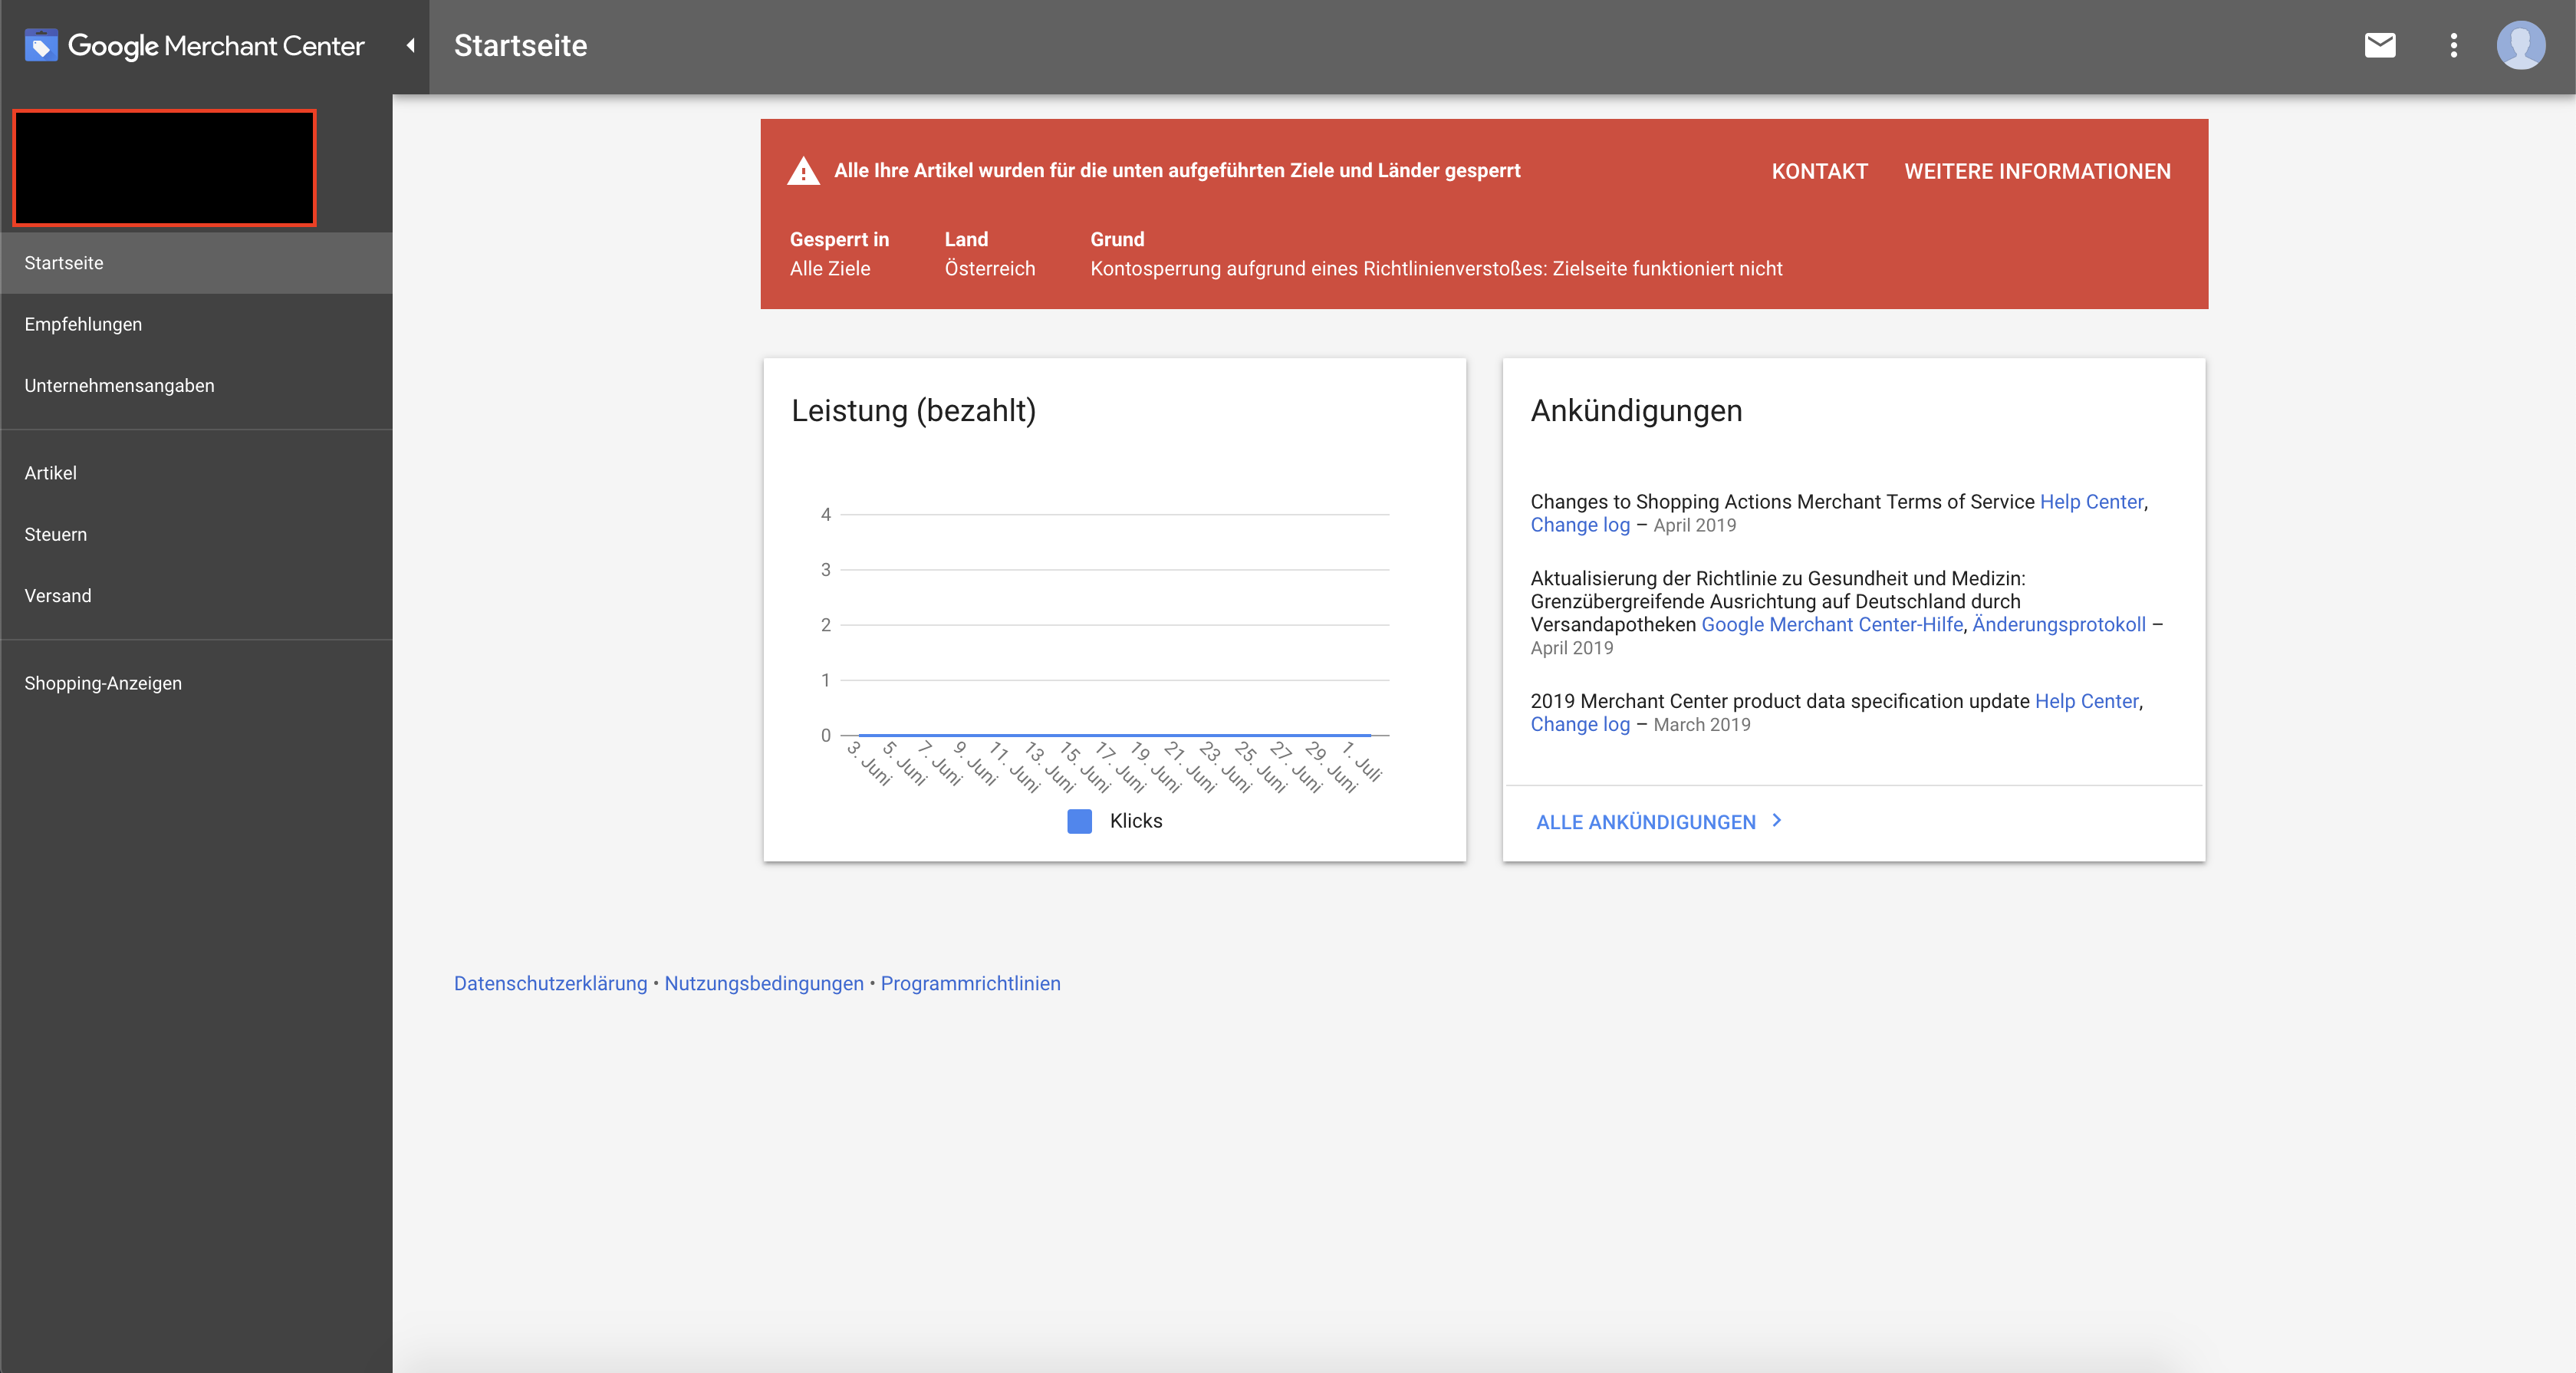This screenshot has height=1373, width=2576.
Task: Open the Datenschutzerklärung footer link
Action: pyautogui.click(x=550, y=984)
